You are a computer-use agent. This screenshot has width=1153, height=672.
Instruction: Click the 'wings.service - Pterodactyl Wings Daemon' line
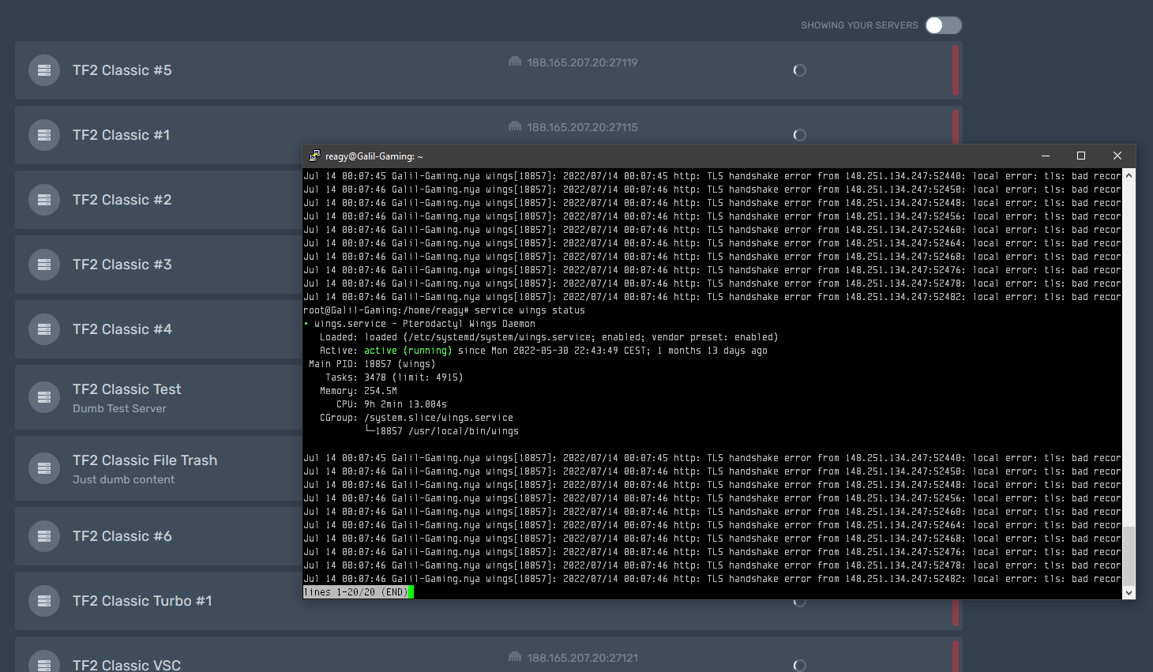425,324
